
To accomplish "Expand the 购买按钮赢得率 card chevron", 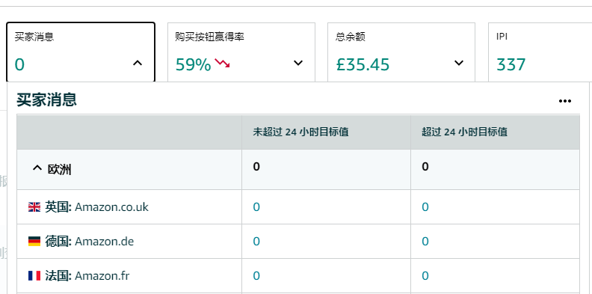I will click(298, 63).
